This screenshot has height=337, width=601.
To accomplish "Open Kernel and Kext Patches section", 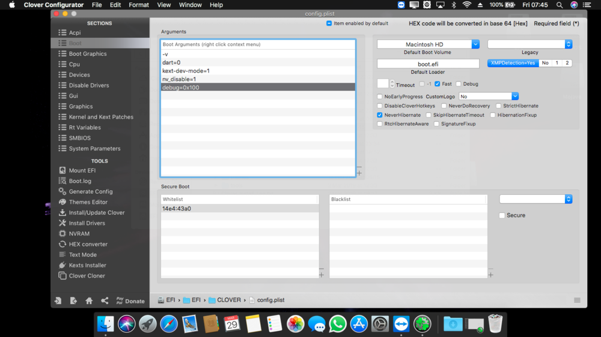I will (100, 117).
